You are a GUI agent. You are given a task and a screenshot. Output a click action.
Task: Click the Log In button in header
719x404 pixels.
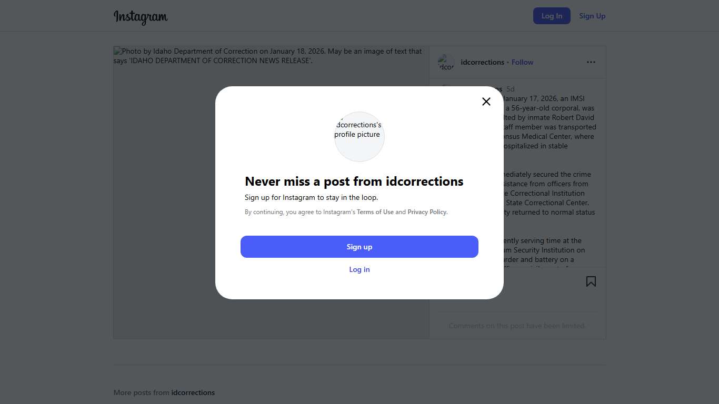(x=552, y=16)
